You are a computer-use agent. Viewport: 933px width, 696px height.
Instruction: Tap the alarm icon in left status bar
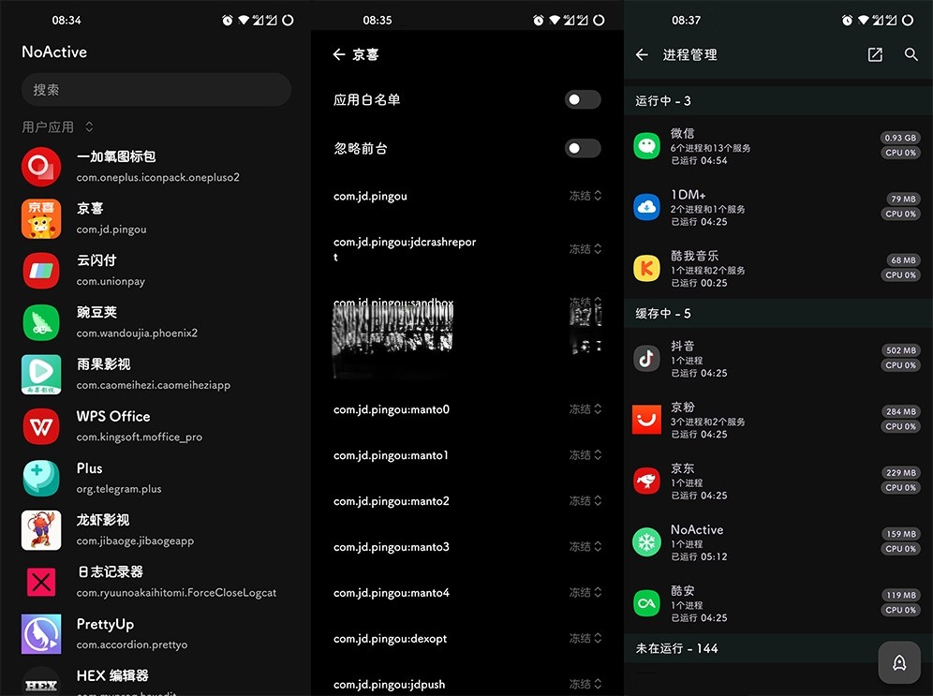tap(228, 21)
